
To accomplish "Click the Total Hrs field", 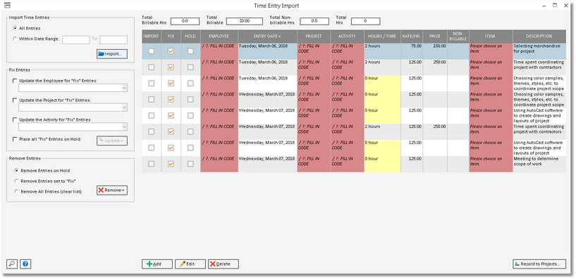I will pyautogui.click(x=365, y=21).
